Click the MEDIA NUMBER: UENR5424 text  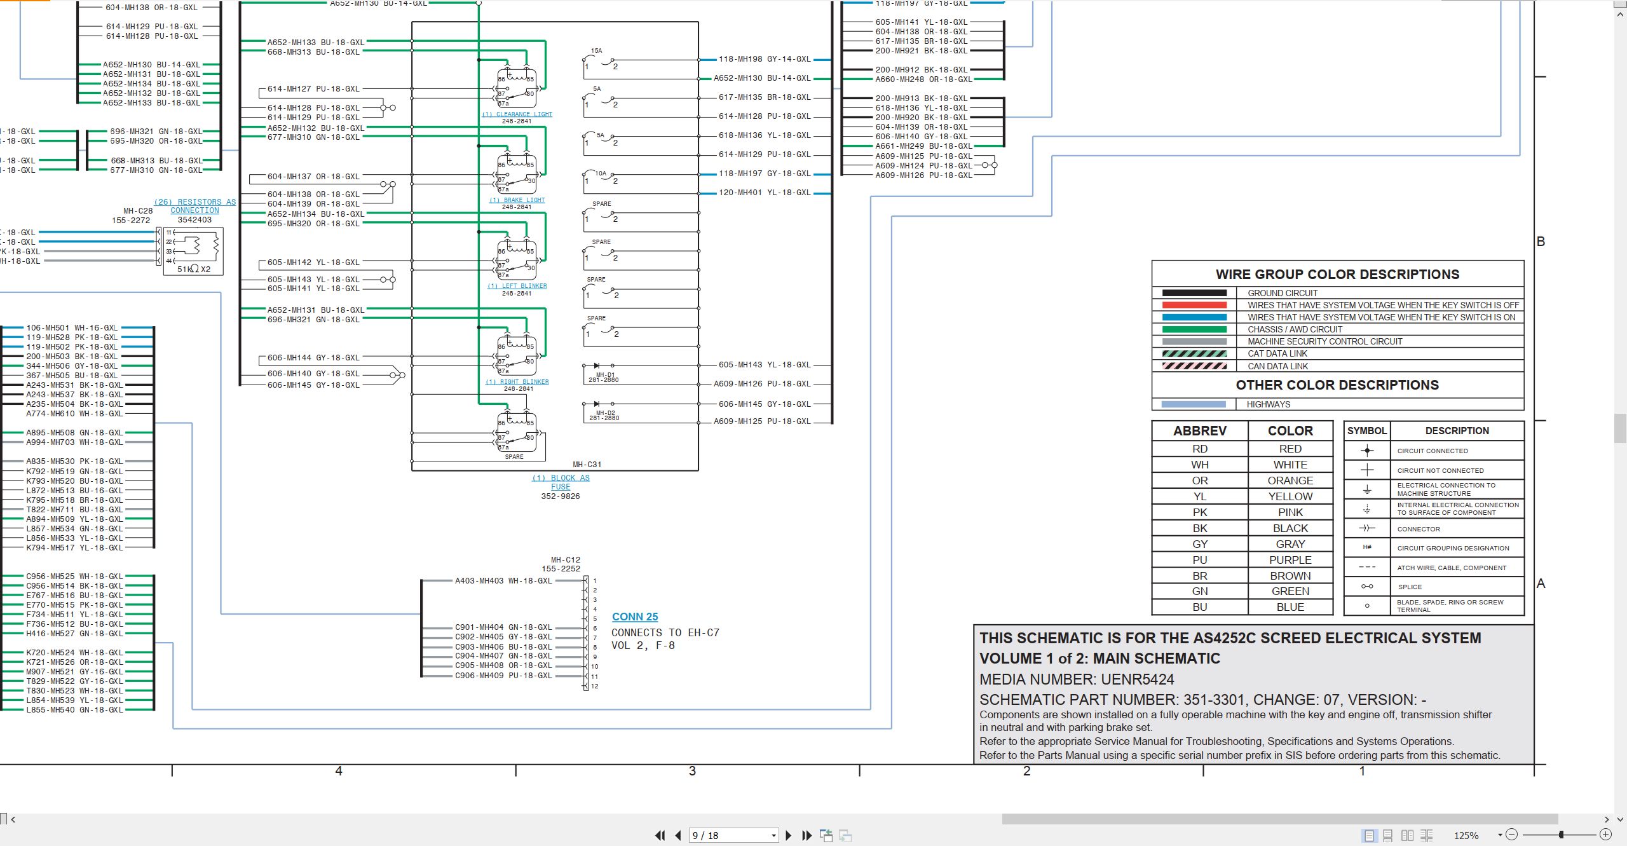tap(1077, 679)
